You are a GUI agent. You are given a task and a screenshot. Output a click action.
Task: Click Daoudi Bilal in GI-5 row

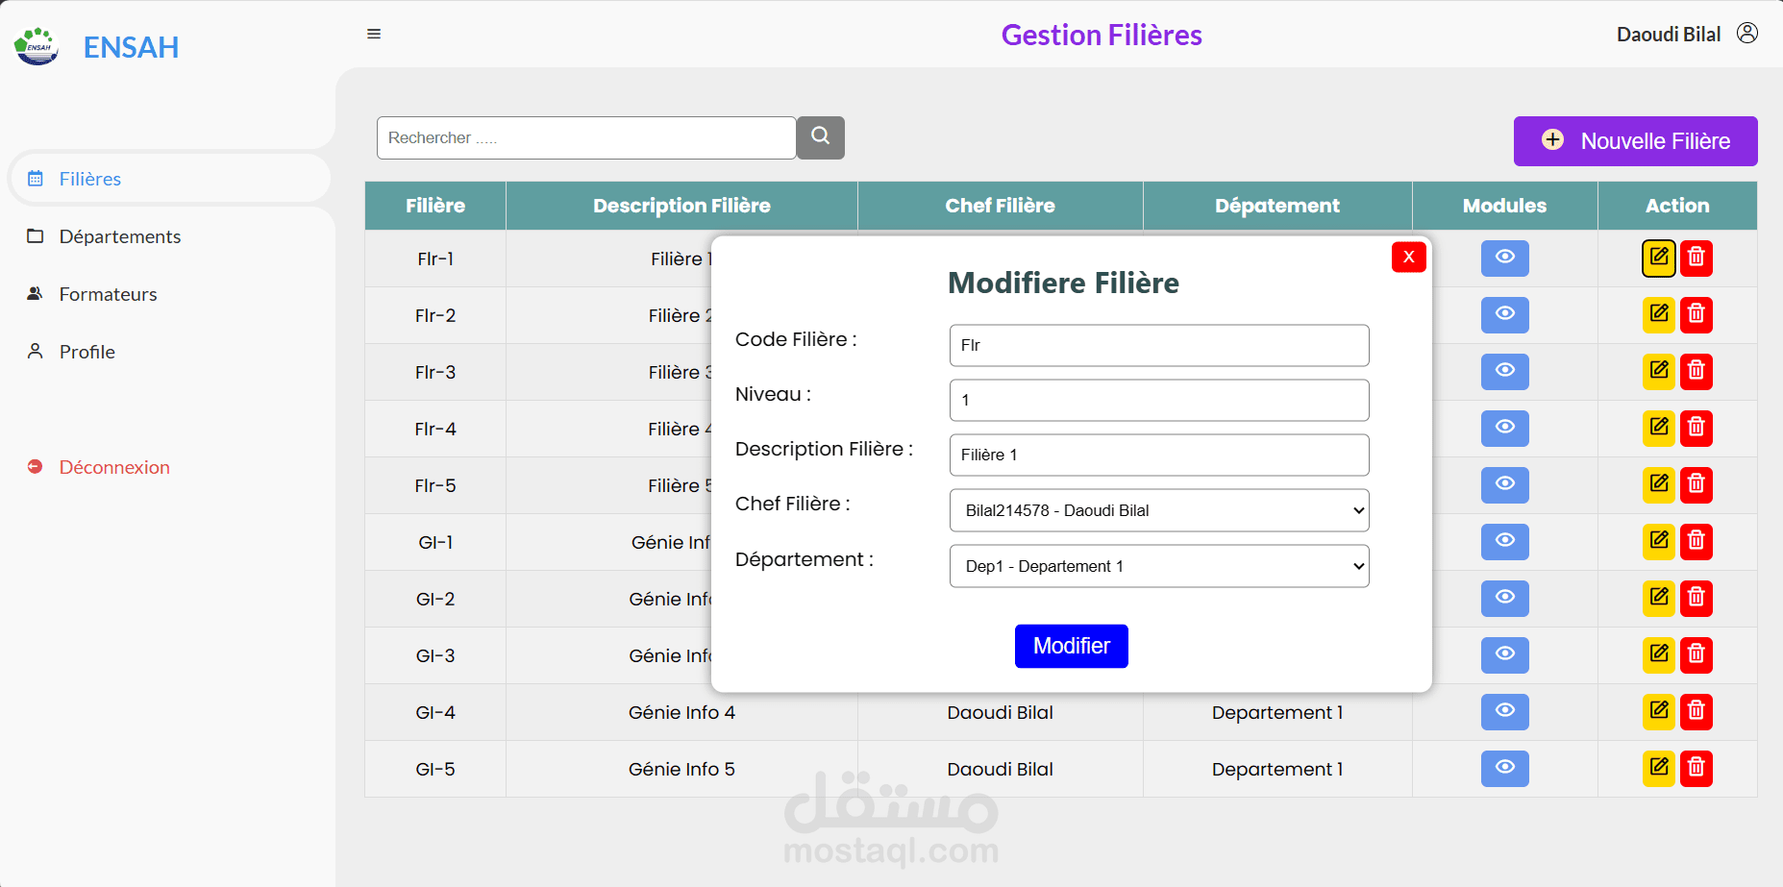1000,769
